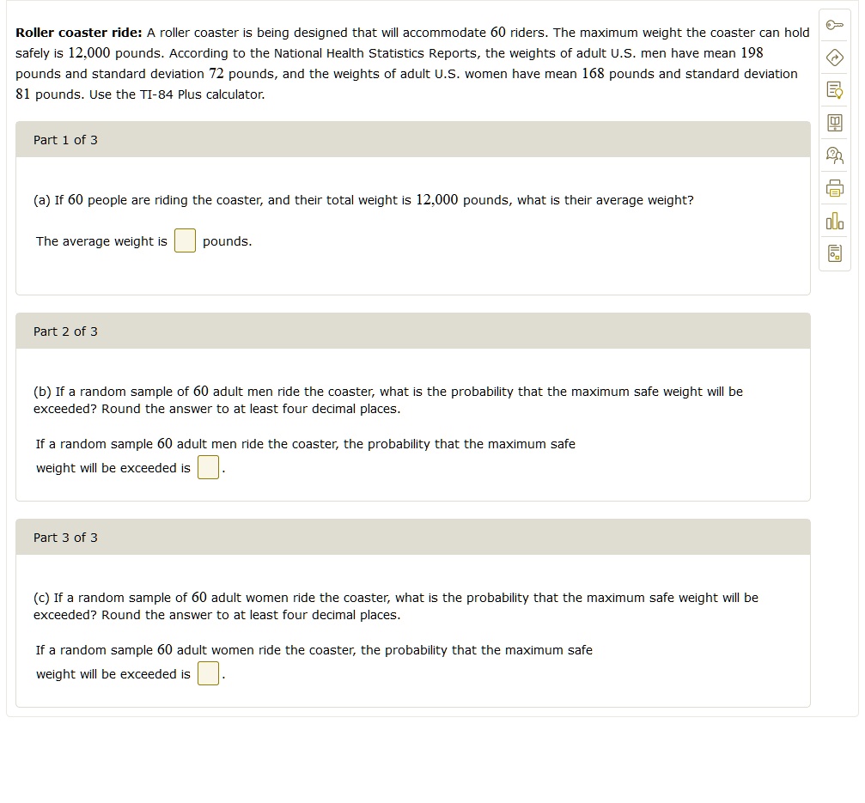
Task: Click the part (a) average weight question text
Action: click(363, 200)
